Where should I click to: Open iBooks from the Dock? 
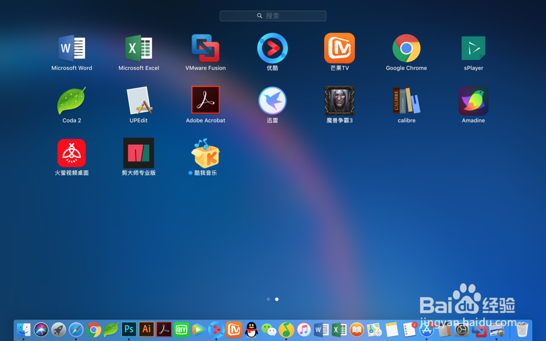[x=357, y=329]
